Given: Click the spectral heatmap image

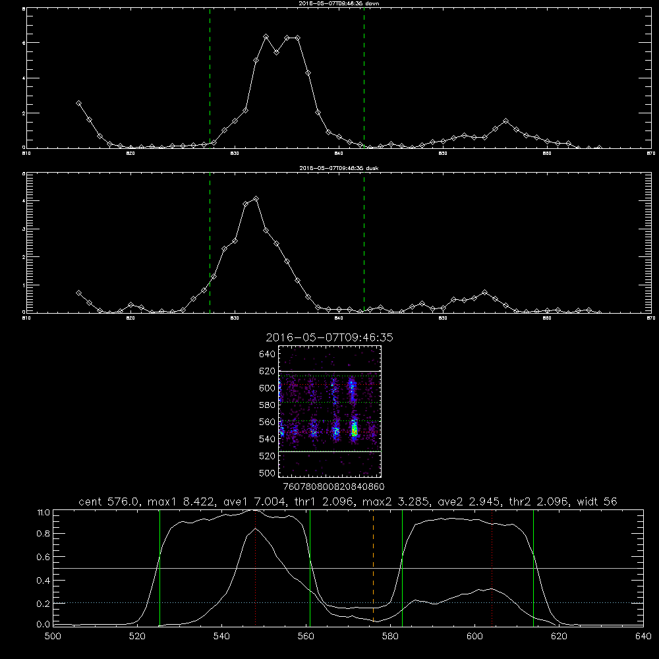Looking at the screenshot, I should (330, 411).
